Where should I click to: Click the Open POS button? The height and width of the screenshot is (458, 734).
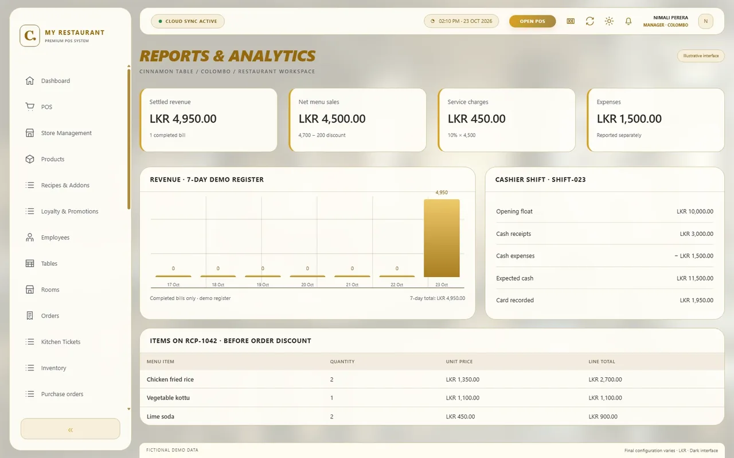coord(532,21)
